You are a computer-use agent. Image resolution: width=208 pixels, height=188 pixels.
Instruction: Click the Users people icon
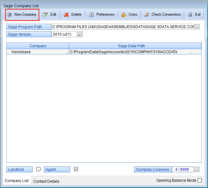click(x=124, y=15)
